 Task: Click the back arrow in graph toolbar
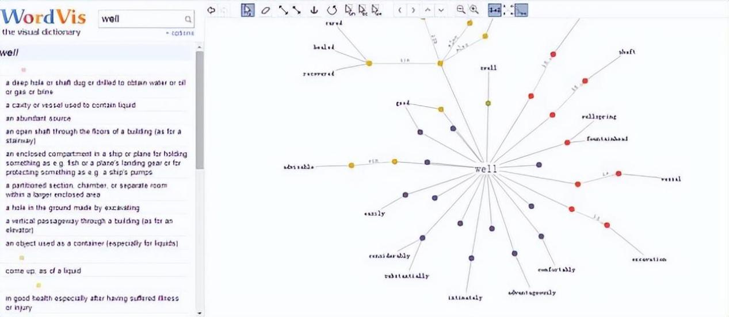tap(211, 10)
